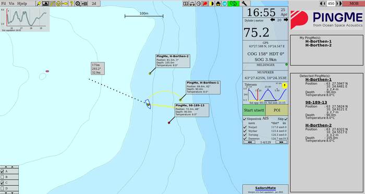The height and width of the screenshot is (194, 365).
Task: Uncheck the AIS vessel Norjarl checkbox
Action: pyautogui.click(x=245, y=127)
